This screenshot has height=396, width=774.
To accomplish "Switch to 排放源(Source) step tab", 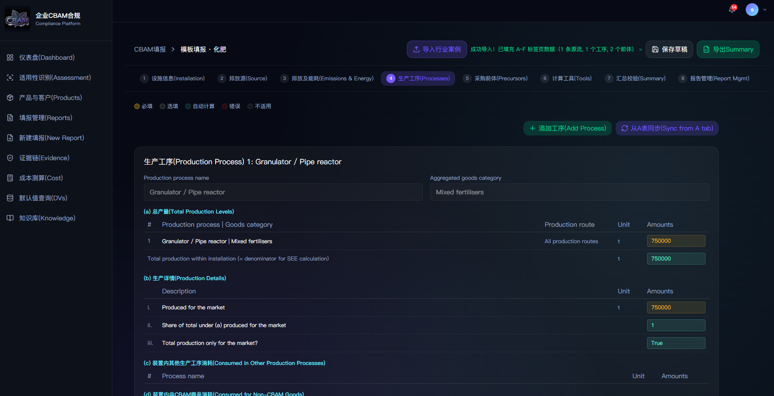I will (x=242, y=78).
